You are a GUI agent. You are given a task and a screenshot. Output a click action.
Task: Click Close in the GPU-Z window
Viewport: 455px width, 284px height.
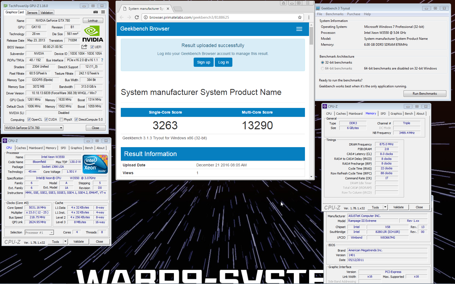tap(95, 128)
